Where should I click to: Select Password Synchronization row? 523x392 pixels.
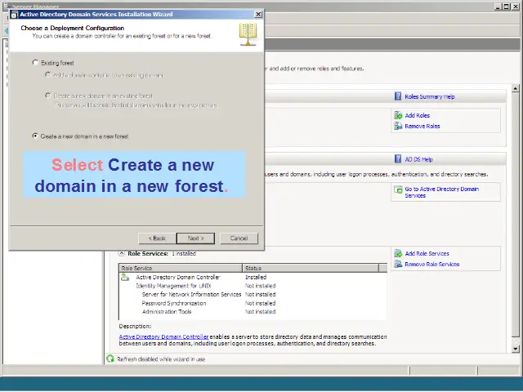(x=174, y=303)
